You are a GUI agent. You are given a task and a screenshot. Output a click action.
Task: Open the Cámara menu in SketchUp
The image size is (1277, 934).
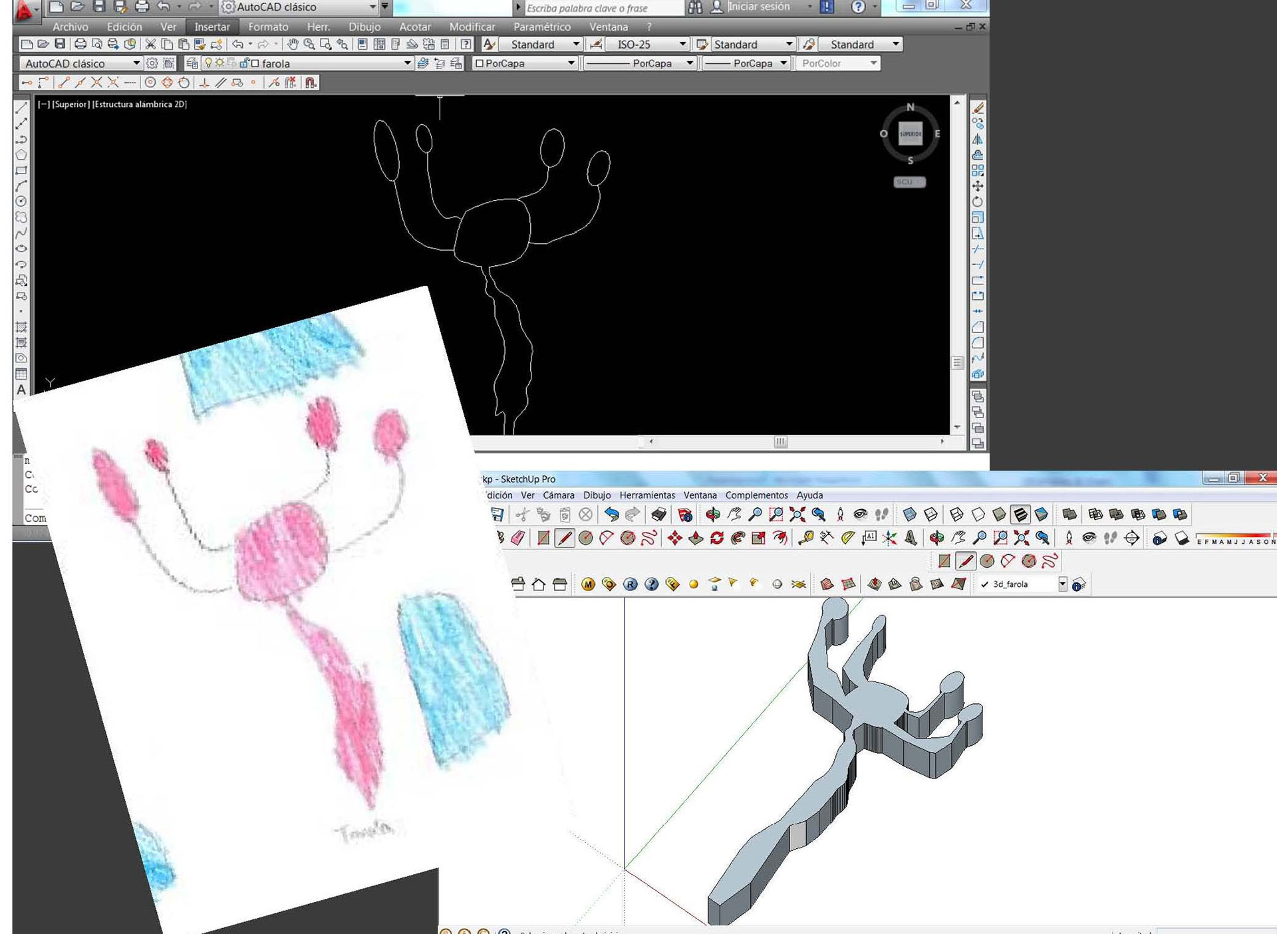[x=558, y=495]
